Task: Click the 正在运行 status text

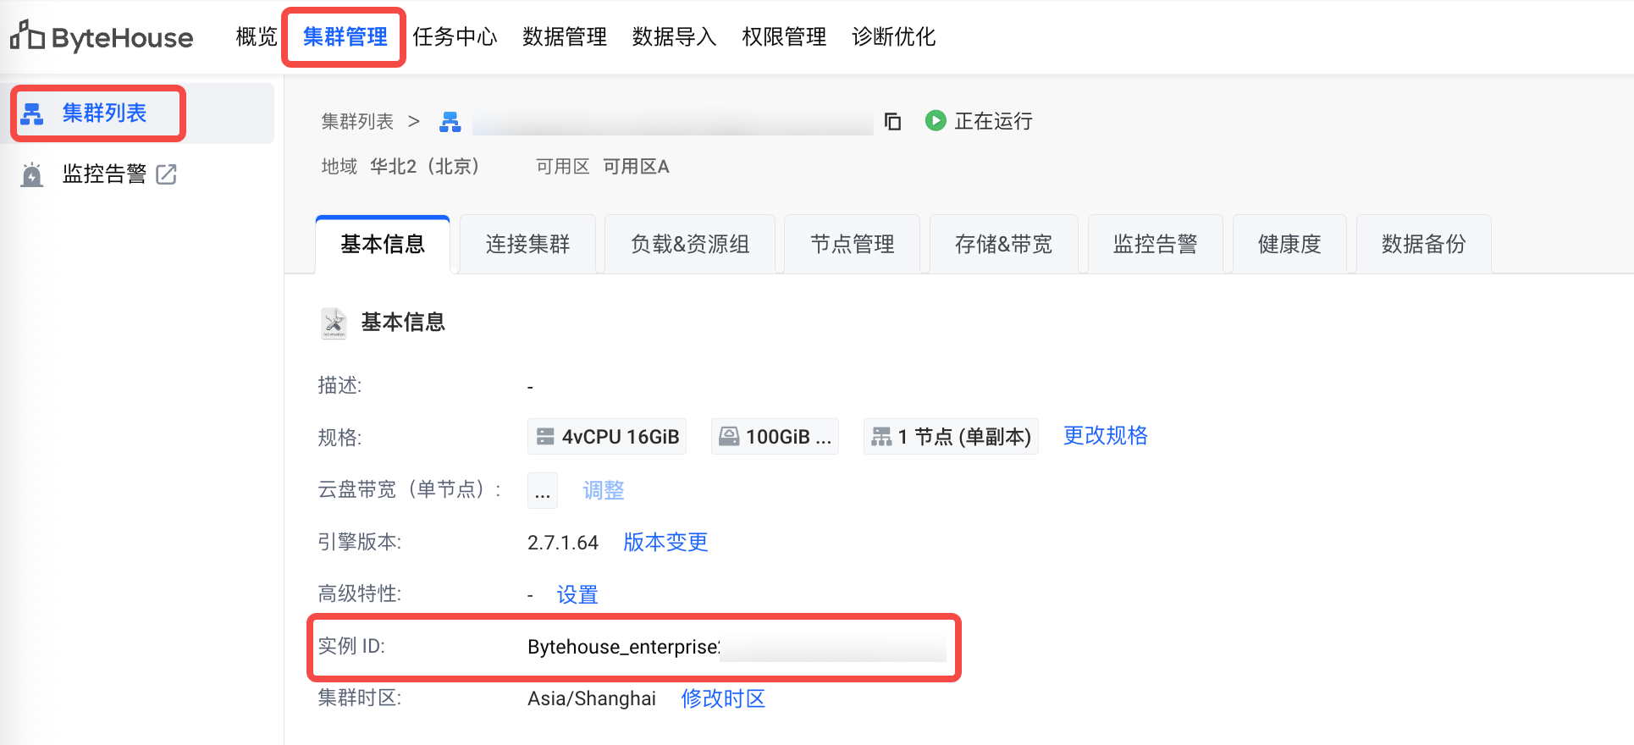Action: [x=993, y=121]
